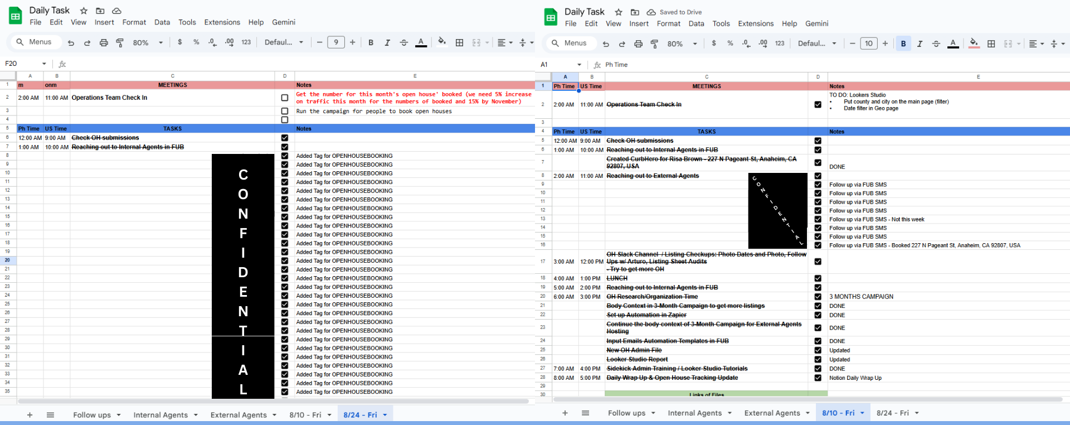Click paint format icon in the right window toolbar
The height and width of the screenshot is (425, 1070).
click(654, 44)
